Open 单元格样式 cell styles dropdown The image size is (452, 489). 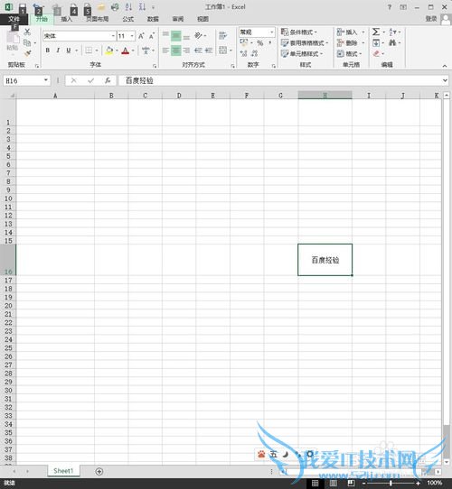[x=302, y=53]
